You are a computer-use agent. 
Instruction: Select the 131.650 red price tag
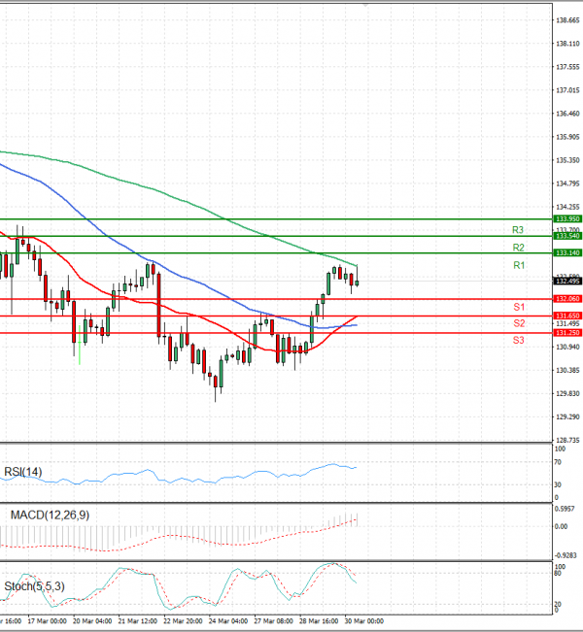pyautogui.click(x=567, y=316)
